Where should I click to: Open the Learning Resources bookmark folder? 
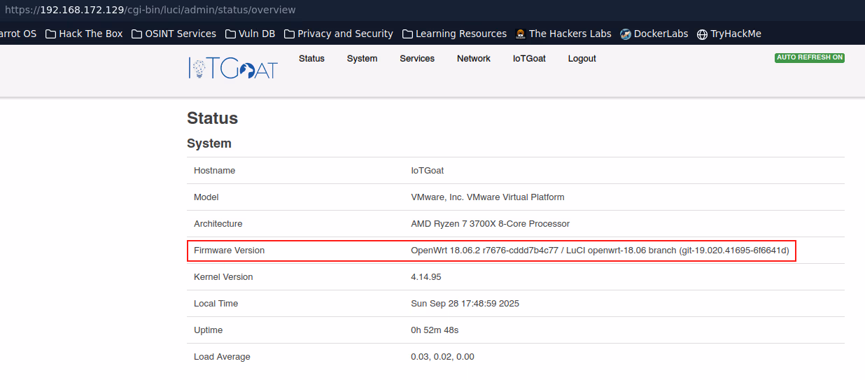(x=453, y=34)
